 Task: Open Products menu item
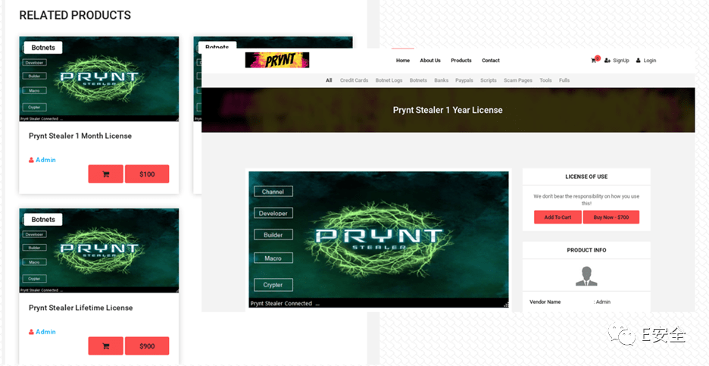click(x=461, y=61)
